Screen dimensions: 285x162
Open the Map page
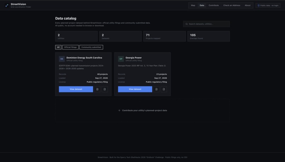tap(193, 5)
